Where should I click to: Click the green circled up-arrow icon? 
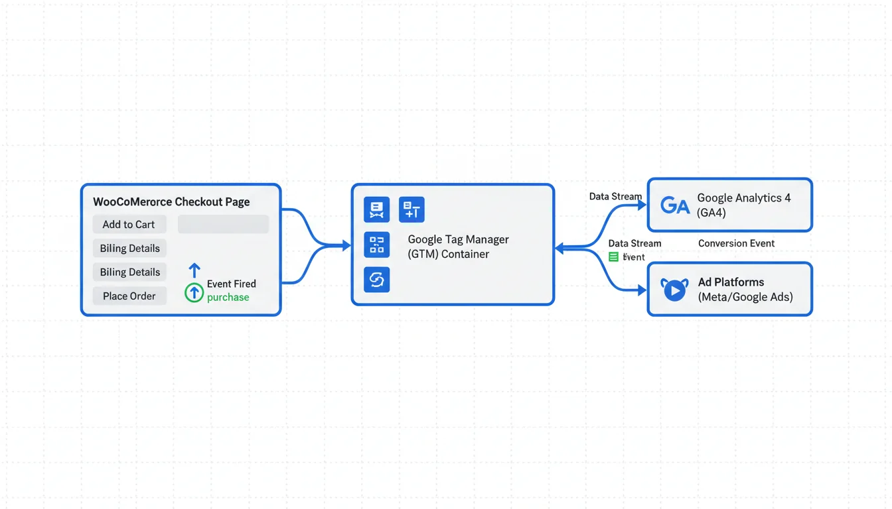(194, 292)
